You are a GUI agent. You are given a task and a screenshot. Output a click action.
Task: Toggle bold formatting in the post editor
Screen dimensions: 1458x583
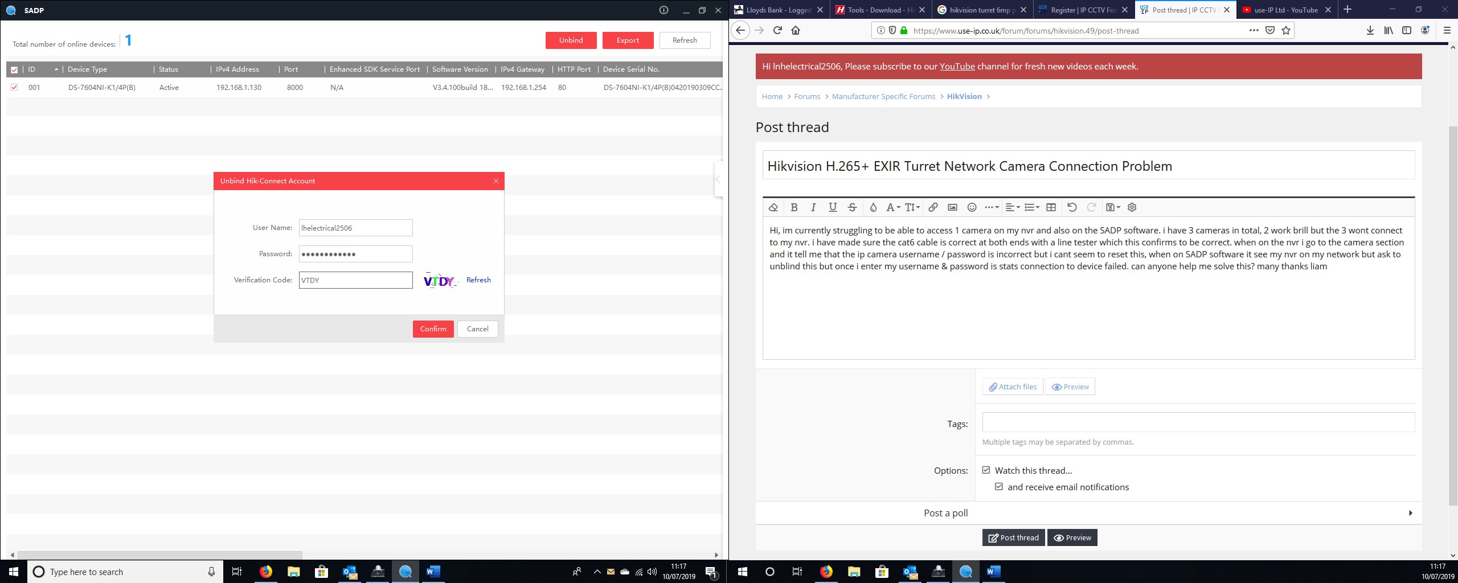click(x=794, y=207)
